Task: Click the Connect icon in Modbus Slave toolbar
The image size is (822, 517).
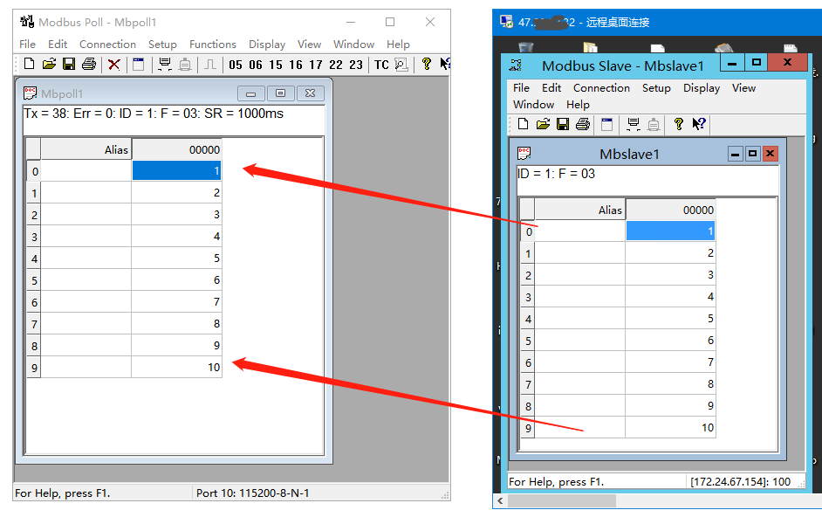Action: 634,124
